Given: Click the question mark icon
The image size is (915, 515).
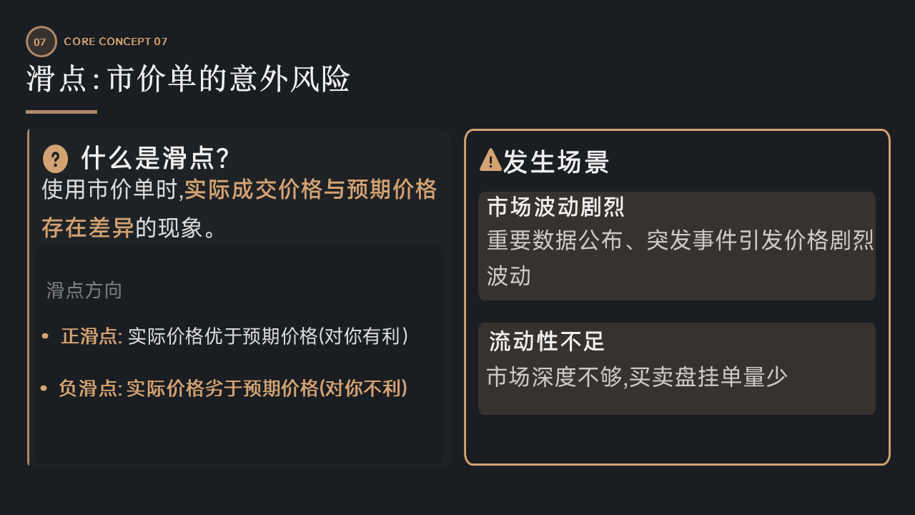Looking at the screenshot, I should click(x=55, y=159).
